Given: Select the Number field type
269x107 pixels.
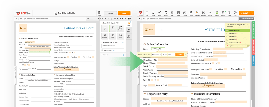Looking at the screenshot, I should (x=113, y=28).
